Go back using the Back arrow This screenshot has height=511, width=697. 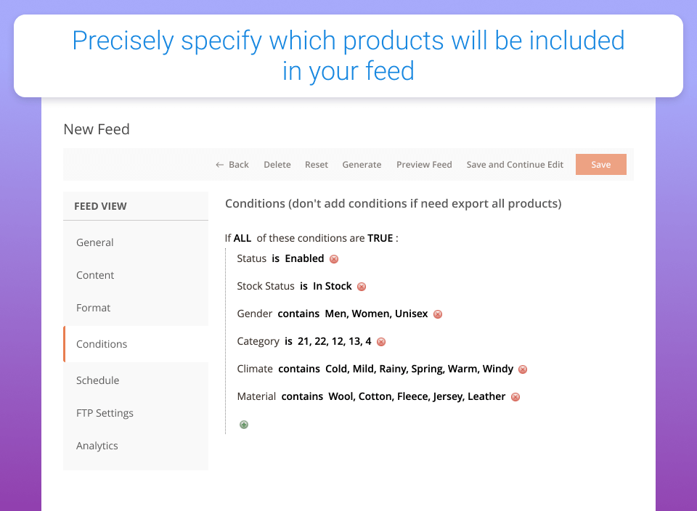(232, 165)
